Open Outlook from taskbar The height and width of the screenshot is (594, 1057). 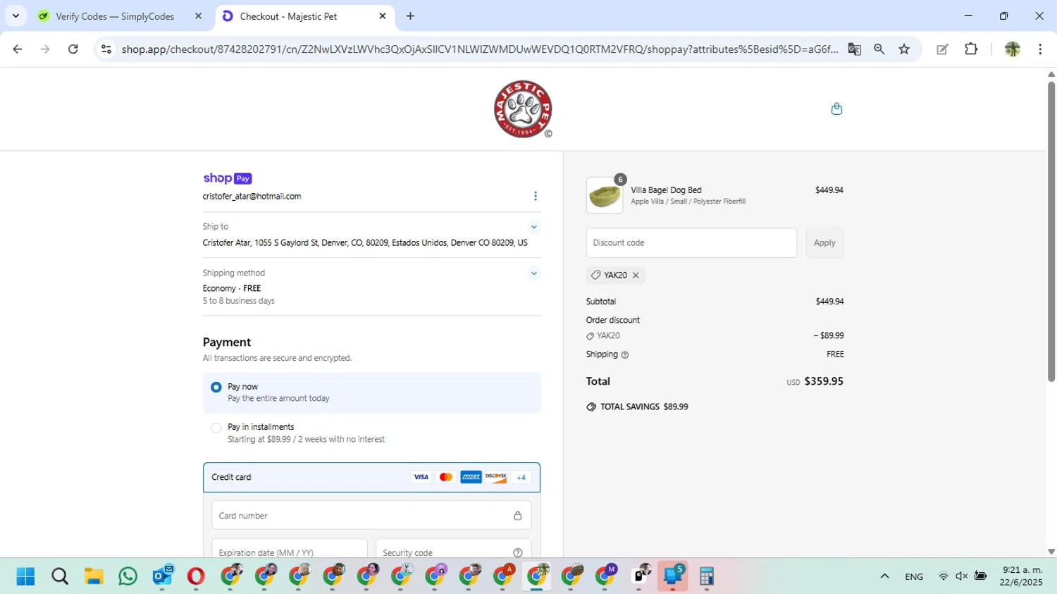[163, 576]
